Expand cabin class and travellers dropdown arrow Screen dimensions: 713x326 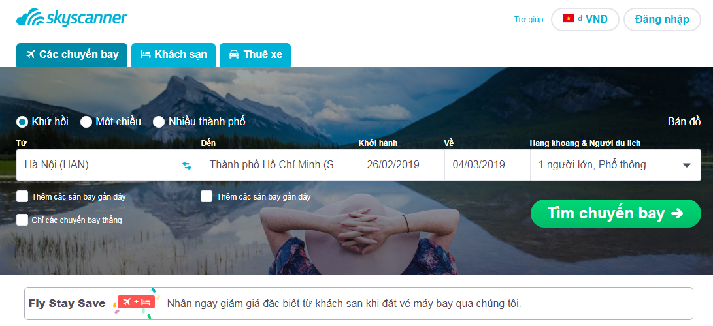tap(687, 166)
